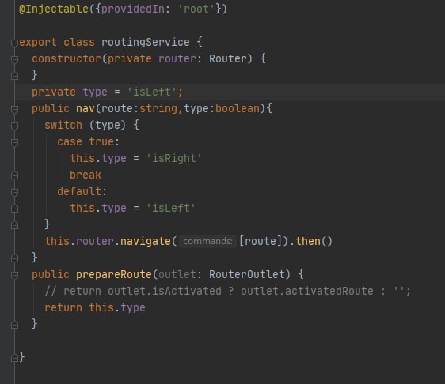The image size is (445, 384).
Task: Click the switch keyword
Action: pos(63,125)
